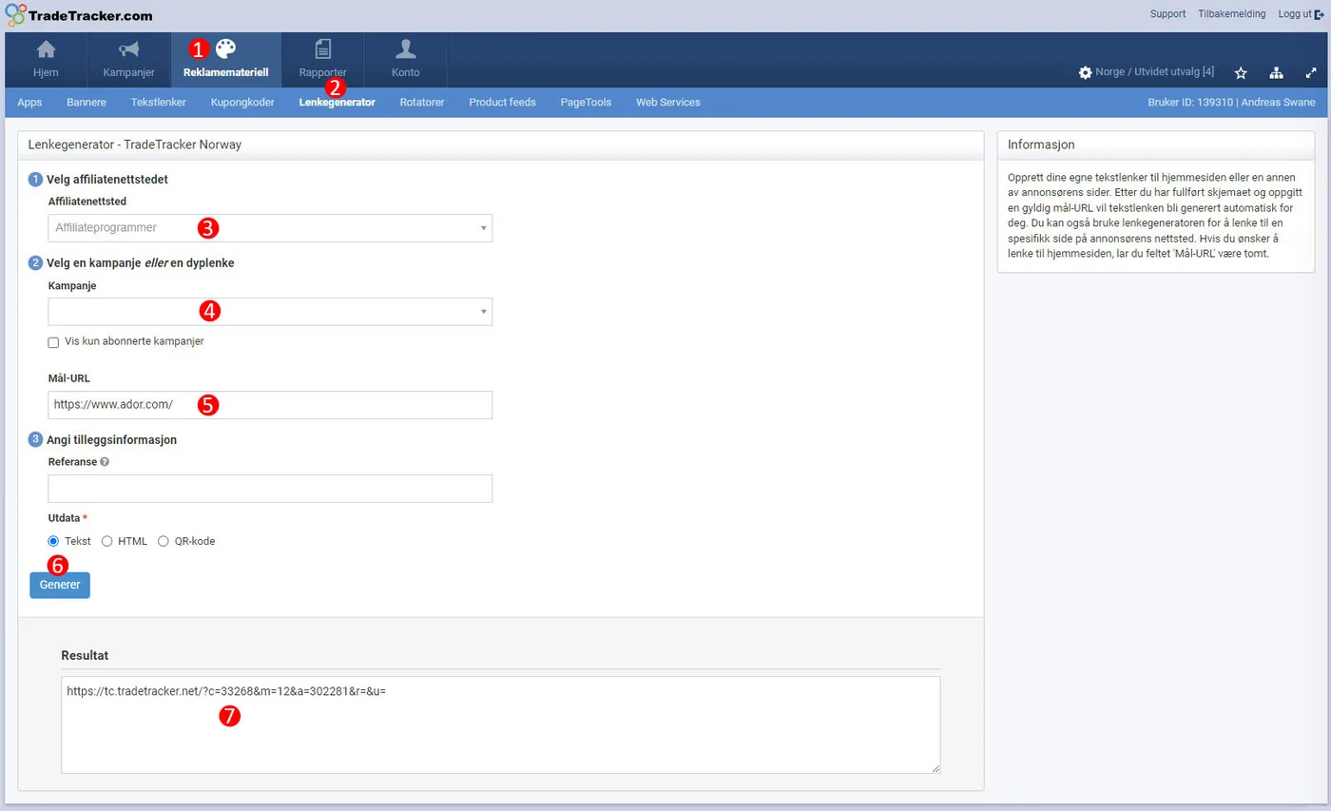Open the sitemap hierarchy icon
Viewport: 1331px width, 811px height.
(x=1276, y=72)
